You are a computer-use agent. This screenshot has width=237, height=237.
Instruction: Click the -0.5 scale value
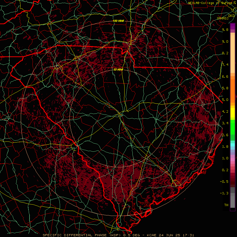pyautogui.click(x=224, y=182)
